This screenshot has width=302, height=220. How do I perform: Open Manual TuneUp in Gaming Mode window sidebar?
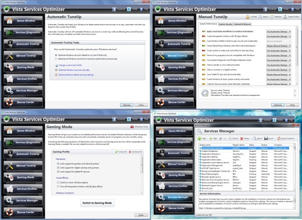pos(23,165)
